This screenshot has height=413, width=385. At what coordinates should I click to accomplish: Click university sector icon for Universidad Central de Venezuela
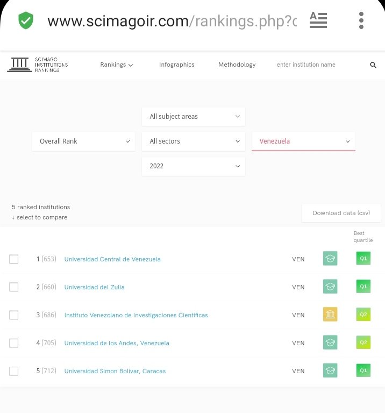click(x=330, y=258)
